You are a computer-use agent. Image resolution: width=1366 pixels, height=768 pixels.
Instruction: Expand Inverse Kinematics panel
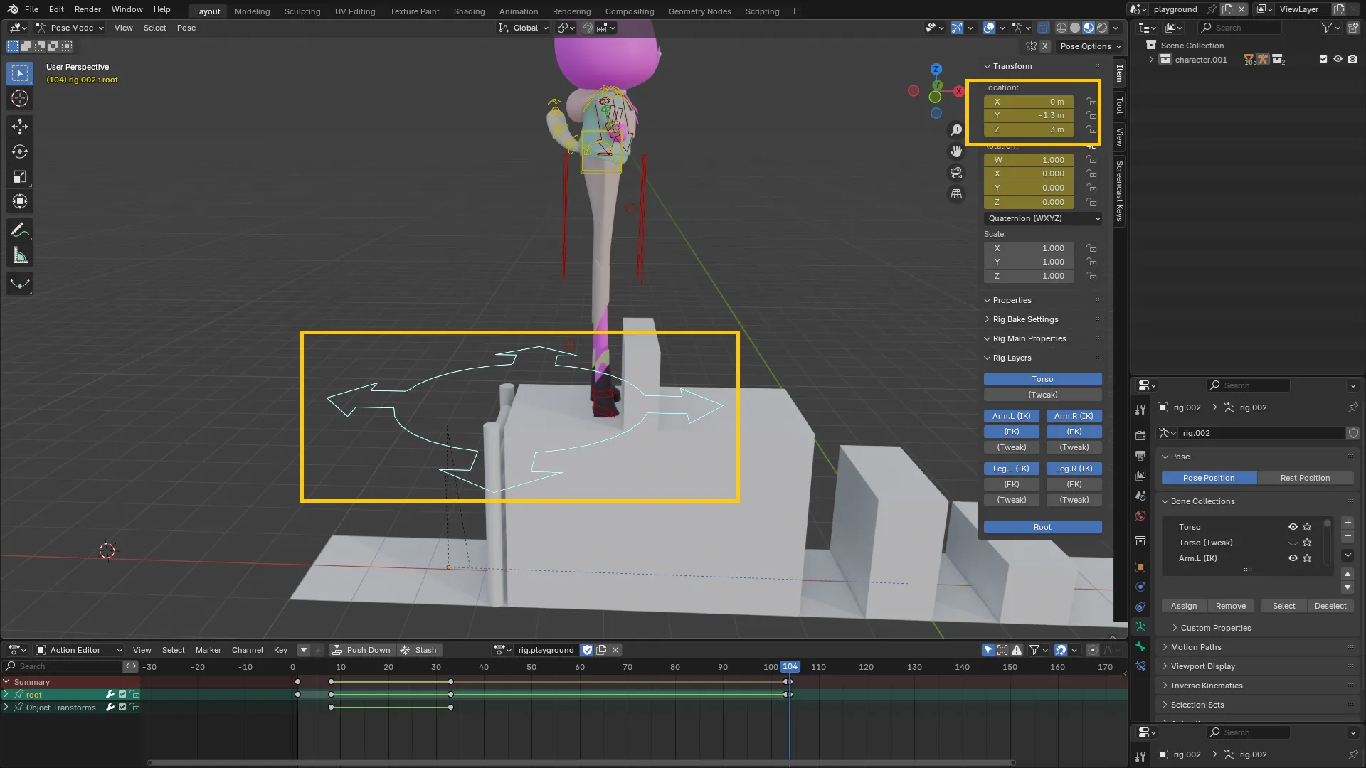1206,686
